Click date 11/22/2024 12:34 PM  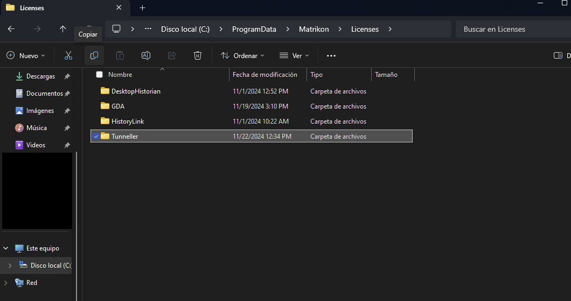262,137
